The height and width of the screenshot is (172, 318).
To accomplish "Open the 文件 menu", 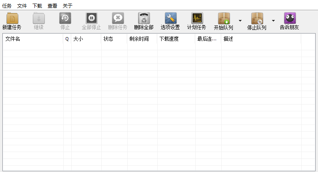I will pyautogui.click(x=22, y=6).
